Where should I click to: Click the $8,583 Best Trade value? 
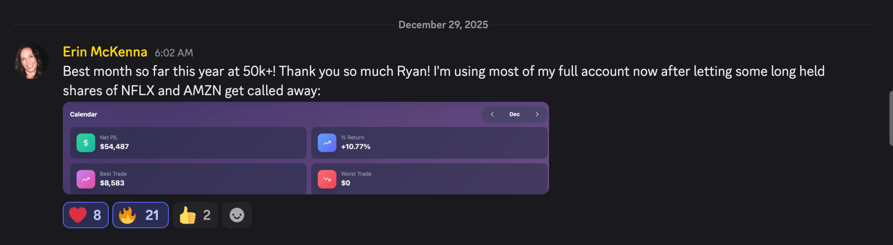[x=112, y=183]
